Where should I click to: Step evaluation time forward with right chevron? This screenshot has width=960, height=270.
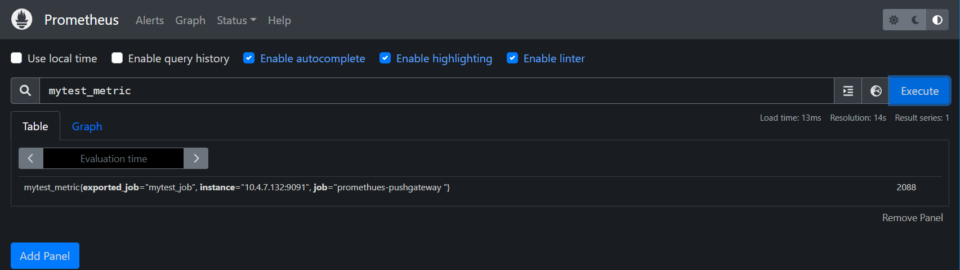click(196, 158)
